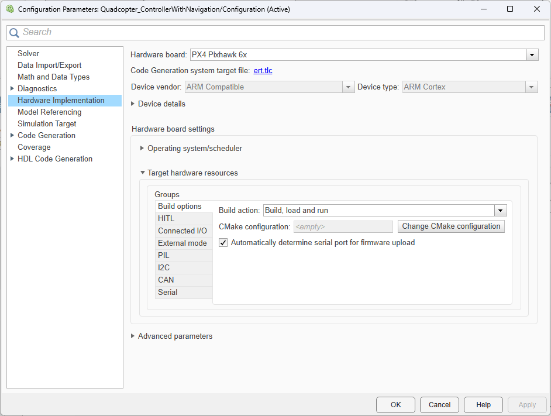Click the CMake configuration empty field

click(343, 227)
